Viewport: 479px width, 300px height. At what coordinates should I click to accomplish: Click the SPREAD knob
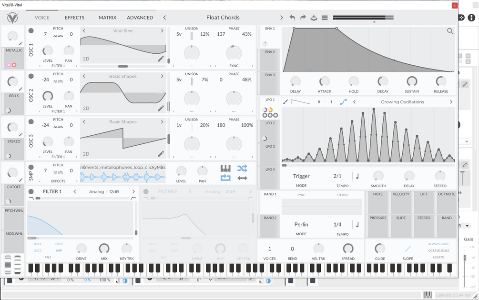click(x=348, y=249)
